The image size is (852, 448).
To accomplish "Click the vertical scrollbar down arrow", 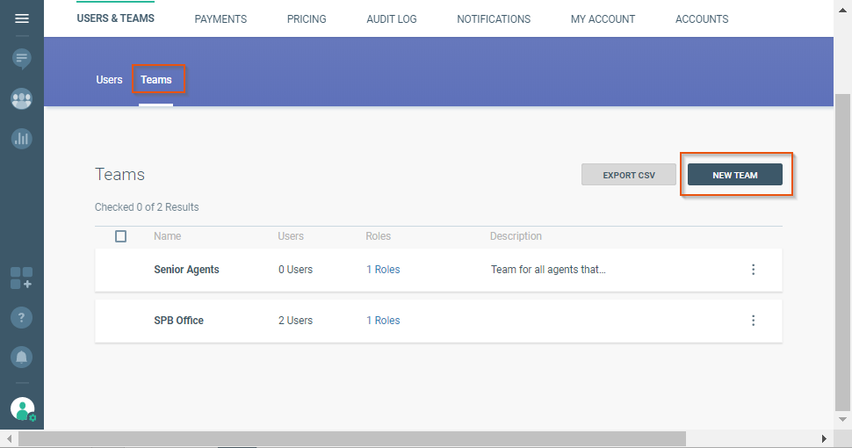I will point(842,420).
